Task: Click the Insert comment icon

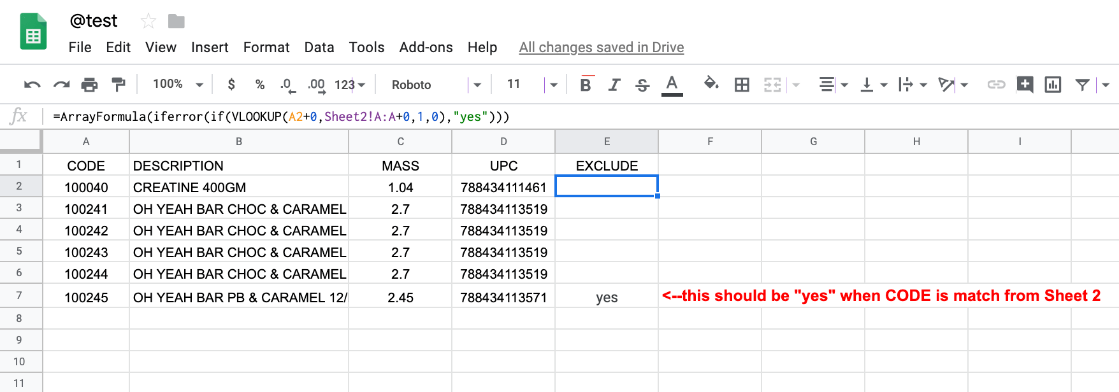Action: pos(1025,85)
